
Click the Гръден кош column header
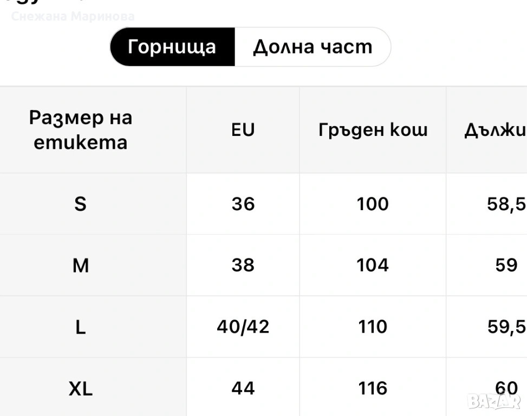click(x=373, y=130)
